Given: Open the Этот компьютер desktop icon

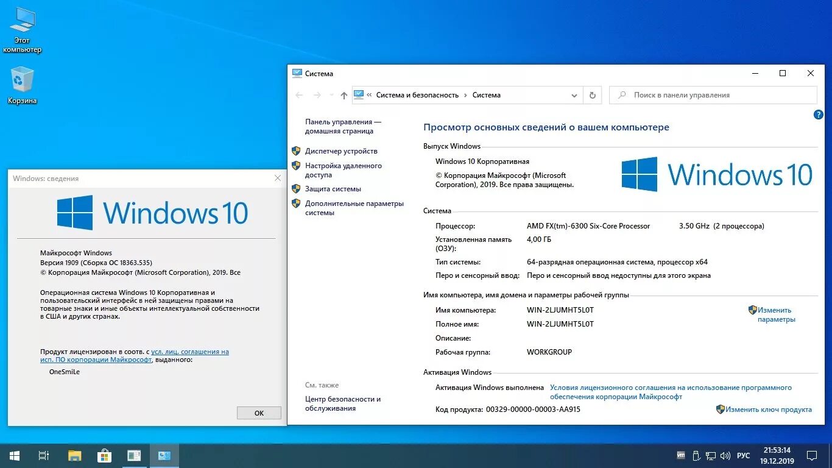Looking at the screenshot, I should [22, 30].
